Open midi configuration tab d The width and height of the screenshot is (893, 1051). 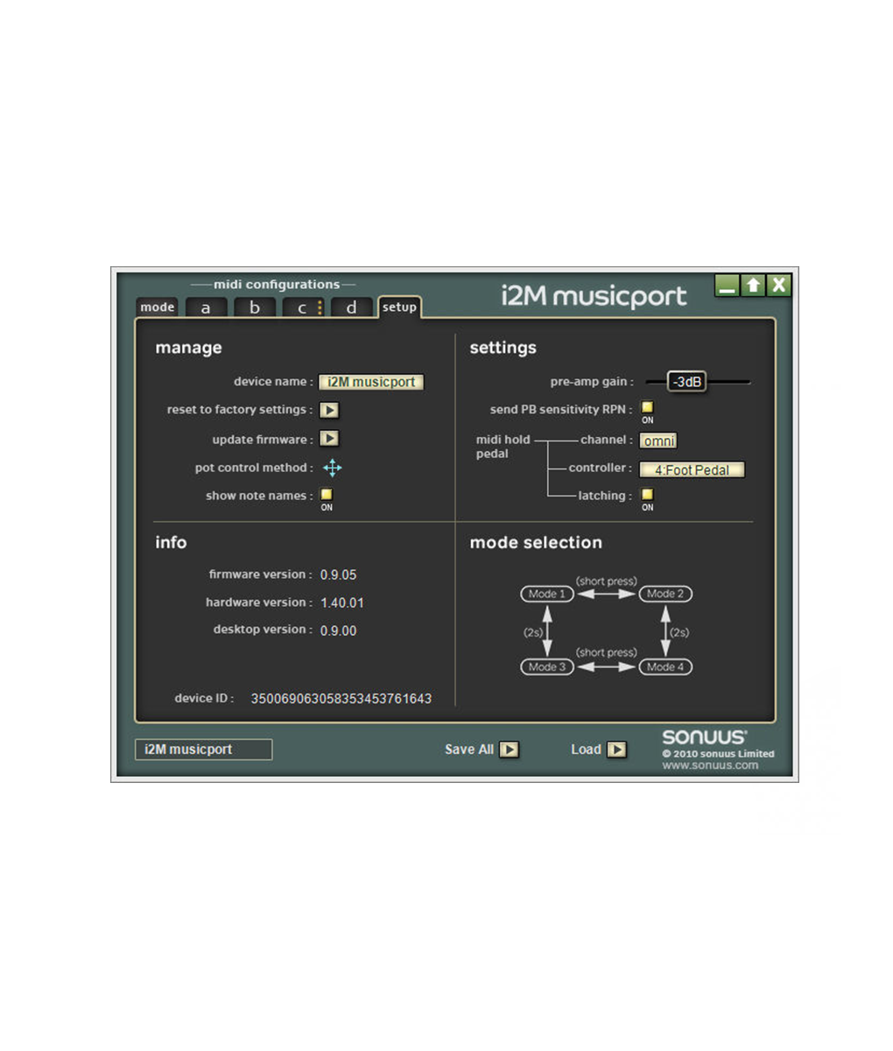[352, 307]
